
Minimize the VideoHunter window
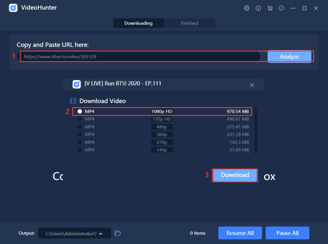[x=293, y=8]
